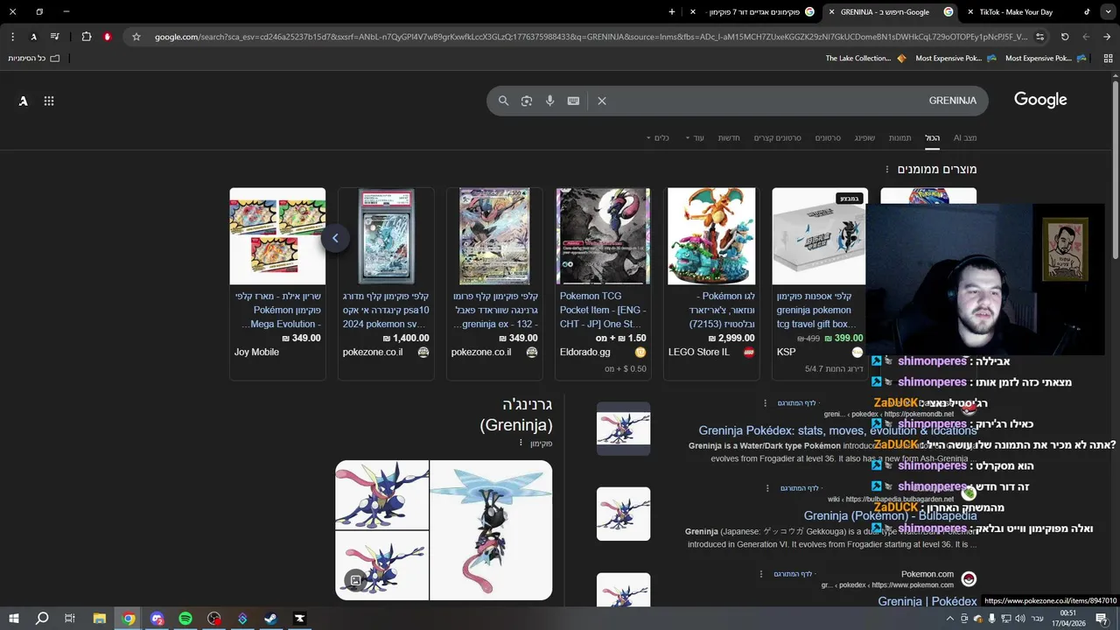Open the notification center on the taskbar
The width and height of the screenshot is (1120, 630).
tap(1102, 619)
